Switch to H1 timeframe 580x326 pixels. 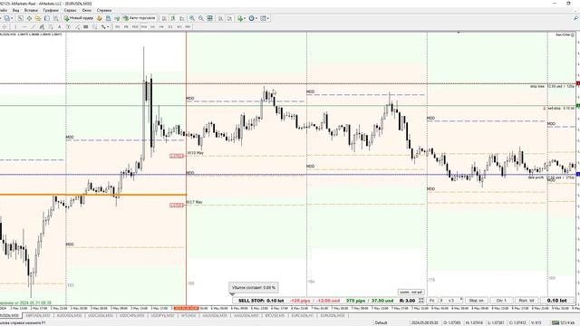pyautogui.click(x=152, y=26)
